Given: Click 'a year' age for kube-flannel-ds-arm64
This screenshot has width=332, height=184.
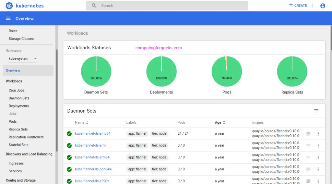Looking at the screenshot, I should (x=219, y=157).
